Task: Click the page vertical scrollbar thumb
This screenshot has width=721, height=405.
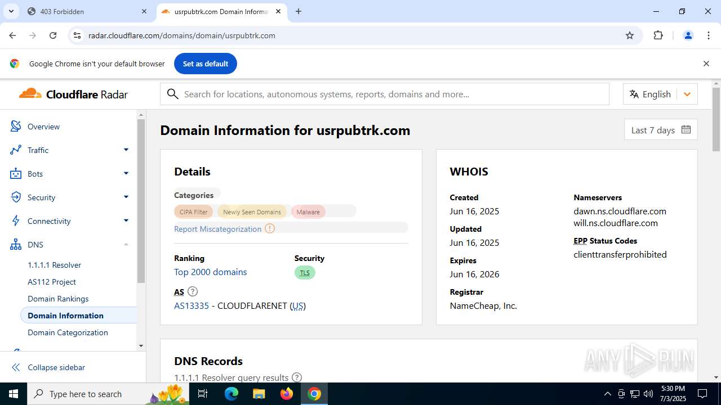Action: (x=716, y=119)
